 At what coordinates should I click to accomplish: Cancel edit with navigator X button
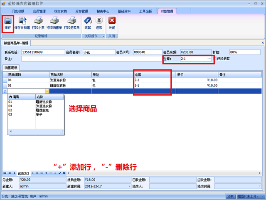(64, 173)
